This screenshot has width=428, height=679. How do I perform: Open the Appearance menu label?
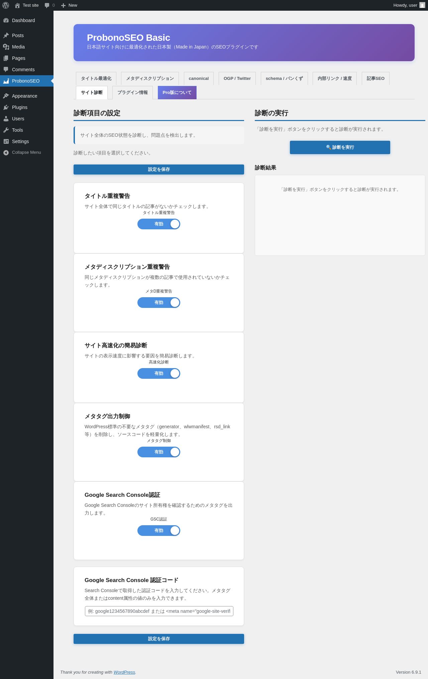(25, 96)
